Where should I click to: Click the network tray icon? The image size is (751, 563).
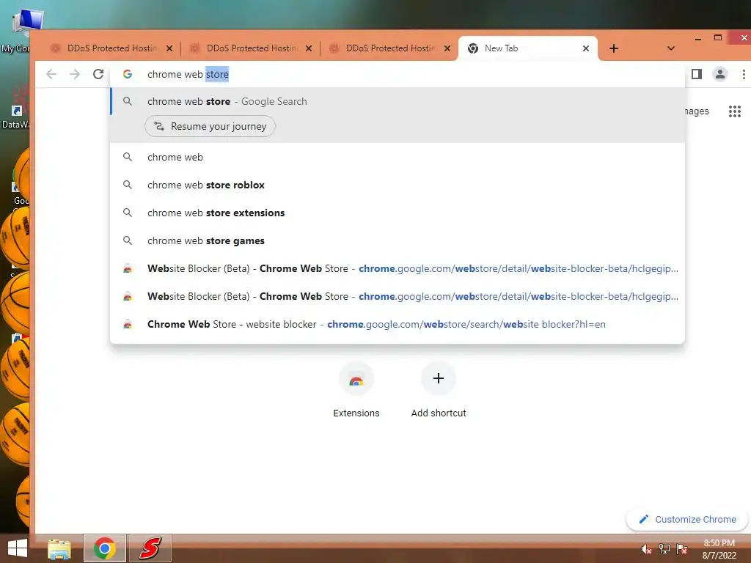pos(664,549)
